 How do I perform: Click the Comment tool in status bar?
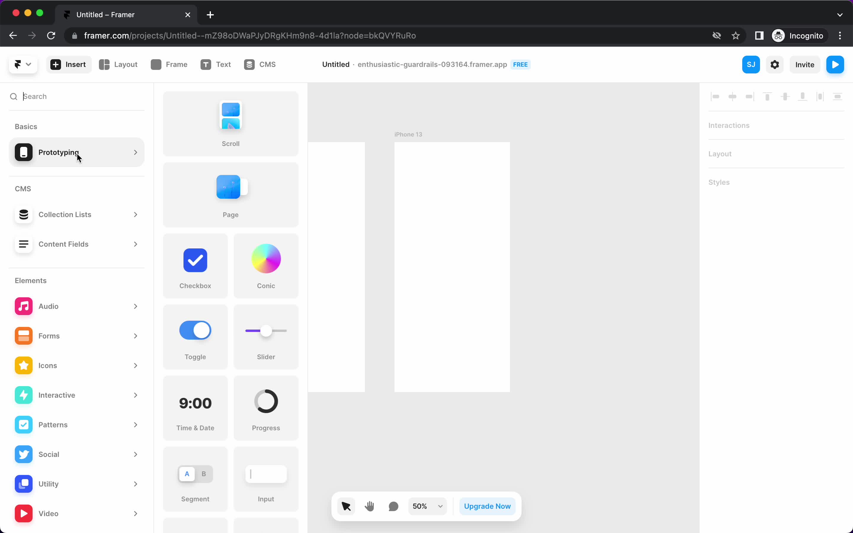point(394,506)
